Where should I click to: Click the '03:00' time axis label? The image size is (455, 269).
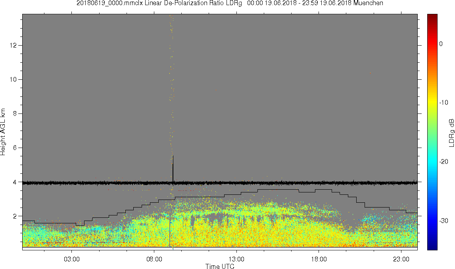point(72,259)
